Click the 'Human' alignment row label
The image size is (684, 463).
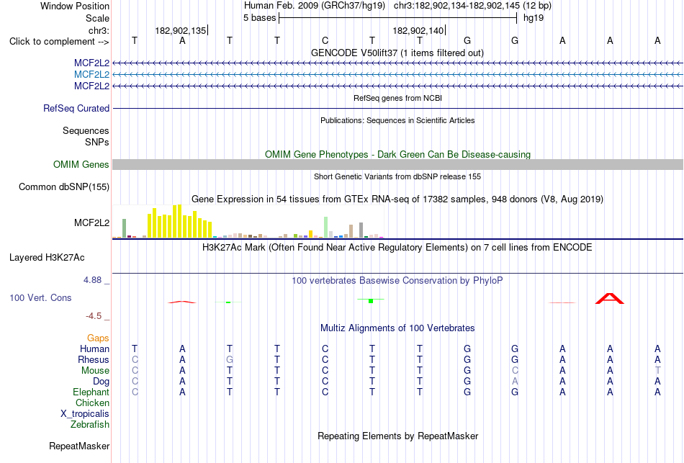[94, 349]
